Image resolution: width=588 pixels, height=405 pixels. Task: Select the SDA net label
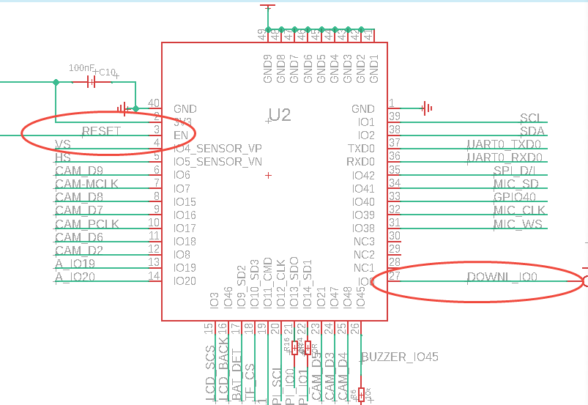tap(530, 131)
